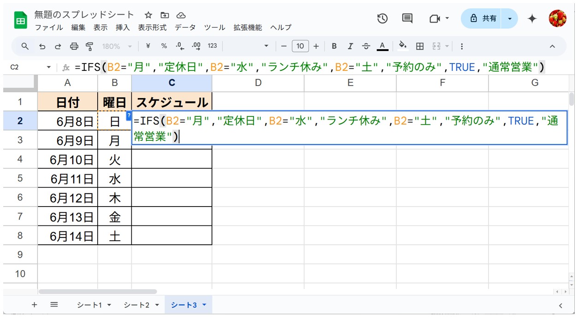Print the spreadsheet
Image resolution: width=578 pixels, height=317 pixels.
tap(74, 46)
